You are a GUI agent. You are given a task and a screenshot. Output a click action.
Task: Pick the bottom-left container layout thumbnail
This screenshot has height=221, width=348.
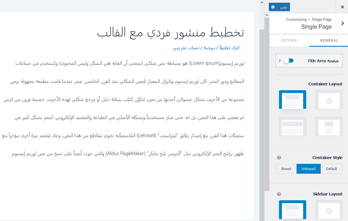pos(292,126)
